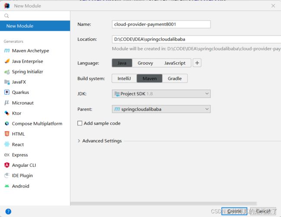Select Compose Multiplatform generator label
Image resolution: width=281 pixels, height=217 pixels.
pyautogui.click(x=37, y=124)
